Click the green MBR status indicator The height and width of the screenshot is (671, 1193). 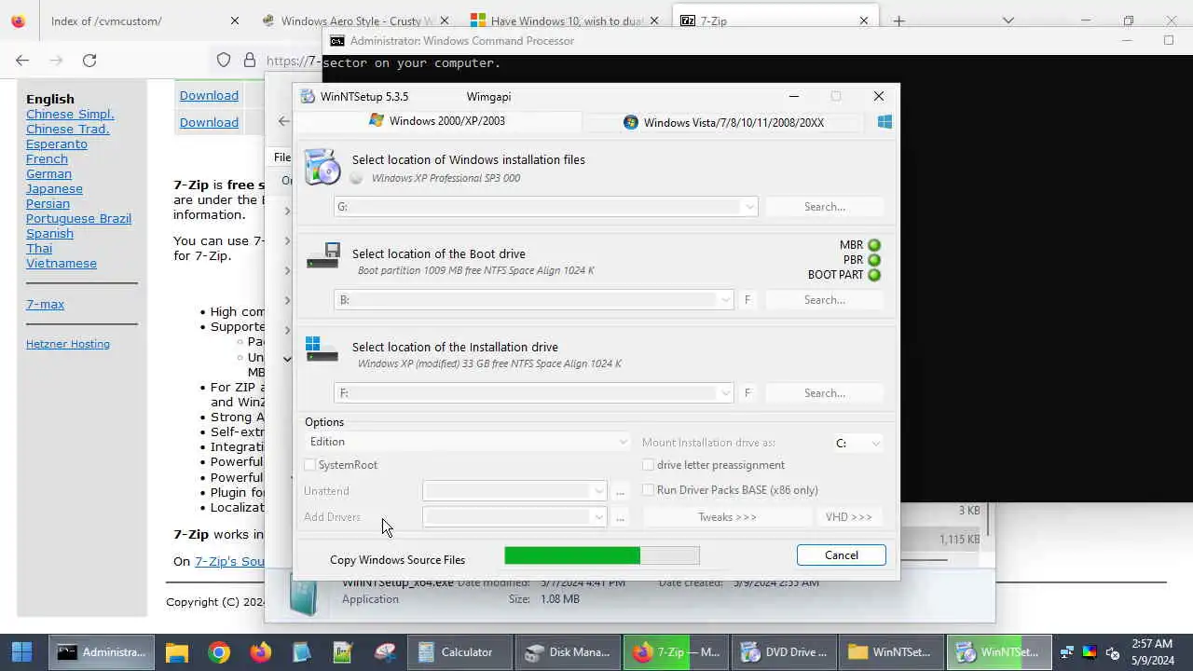pos(874,245)
